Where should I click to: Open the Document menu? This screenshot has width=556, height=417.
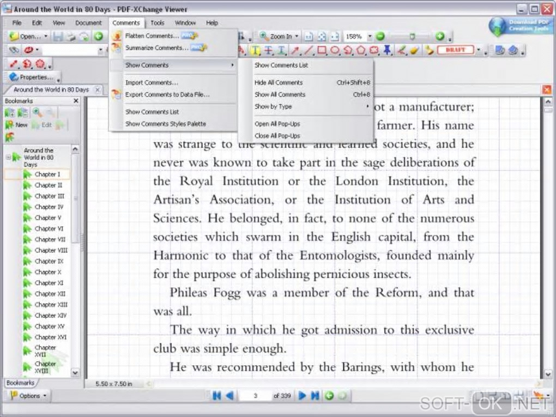pos(88,23)
